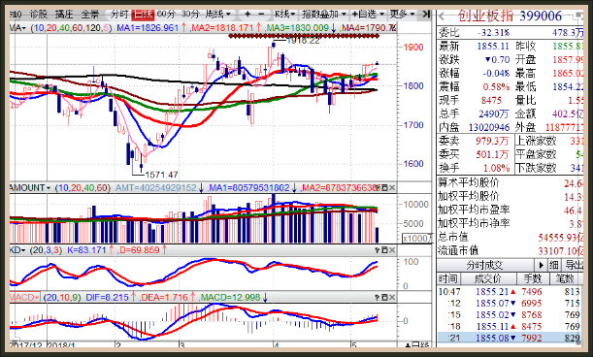Open the 全景 menu item
The height and width of the screenshot is (357, 593).
[90, 15]
